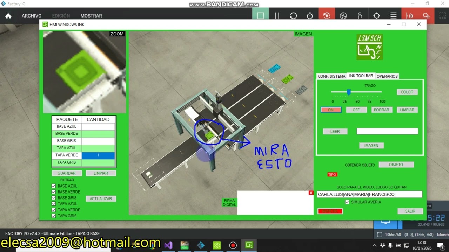Click the red TIPO label
Image resolution: width=449 pixels, height=252 pixels.
coord(332,174)
